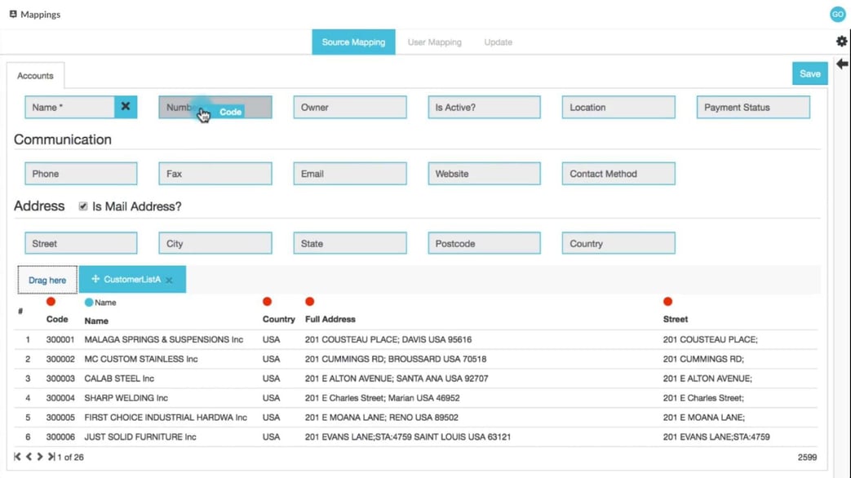851x478 pixels.
Task: Select FIRST CHOICE INDUSTRIAL HARDWA Inc cell
Action: point(166,418)
